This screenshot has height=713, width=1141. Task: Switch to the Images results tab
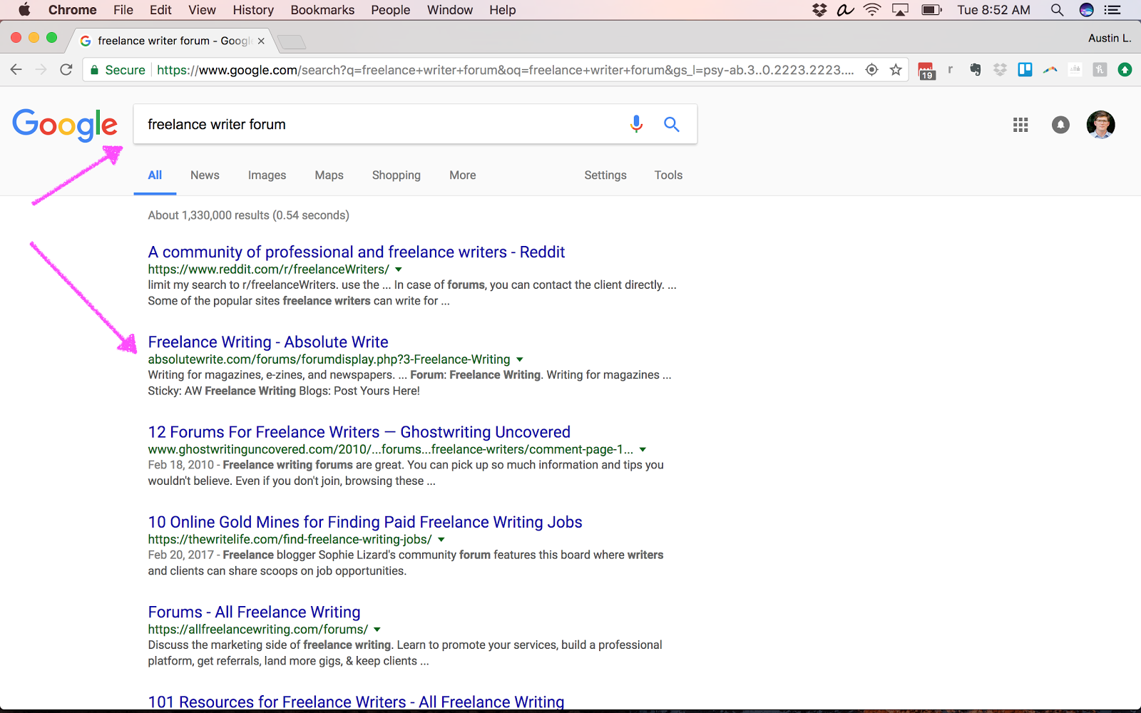(x=267, y=175)
